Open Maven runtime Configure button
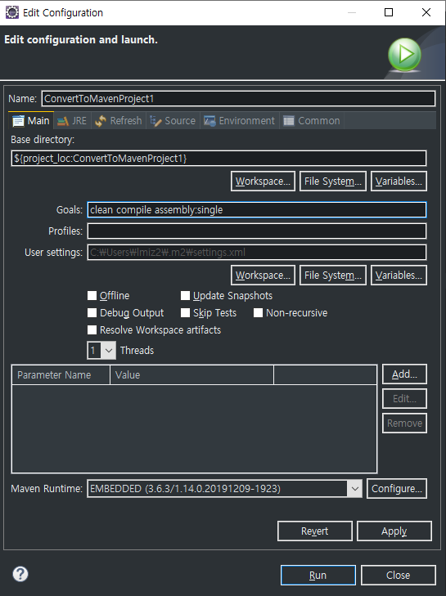The image size is (446, 596). point(397,489)
